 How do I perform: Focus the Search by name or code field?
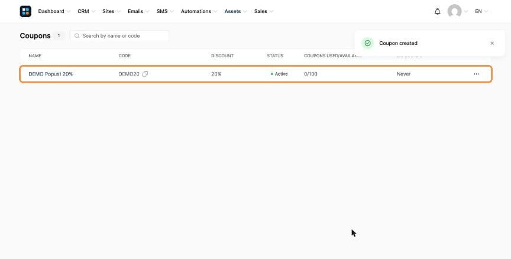click(119, 36)
